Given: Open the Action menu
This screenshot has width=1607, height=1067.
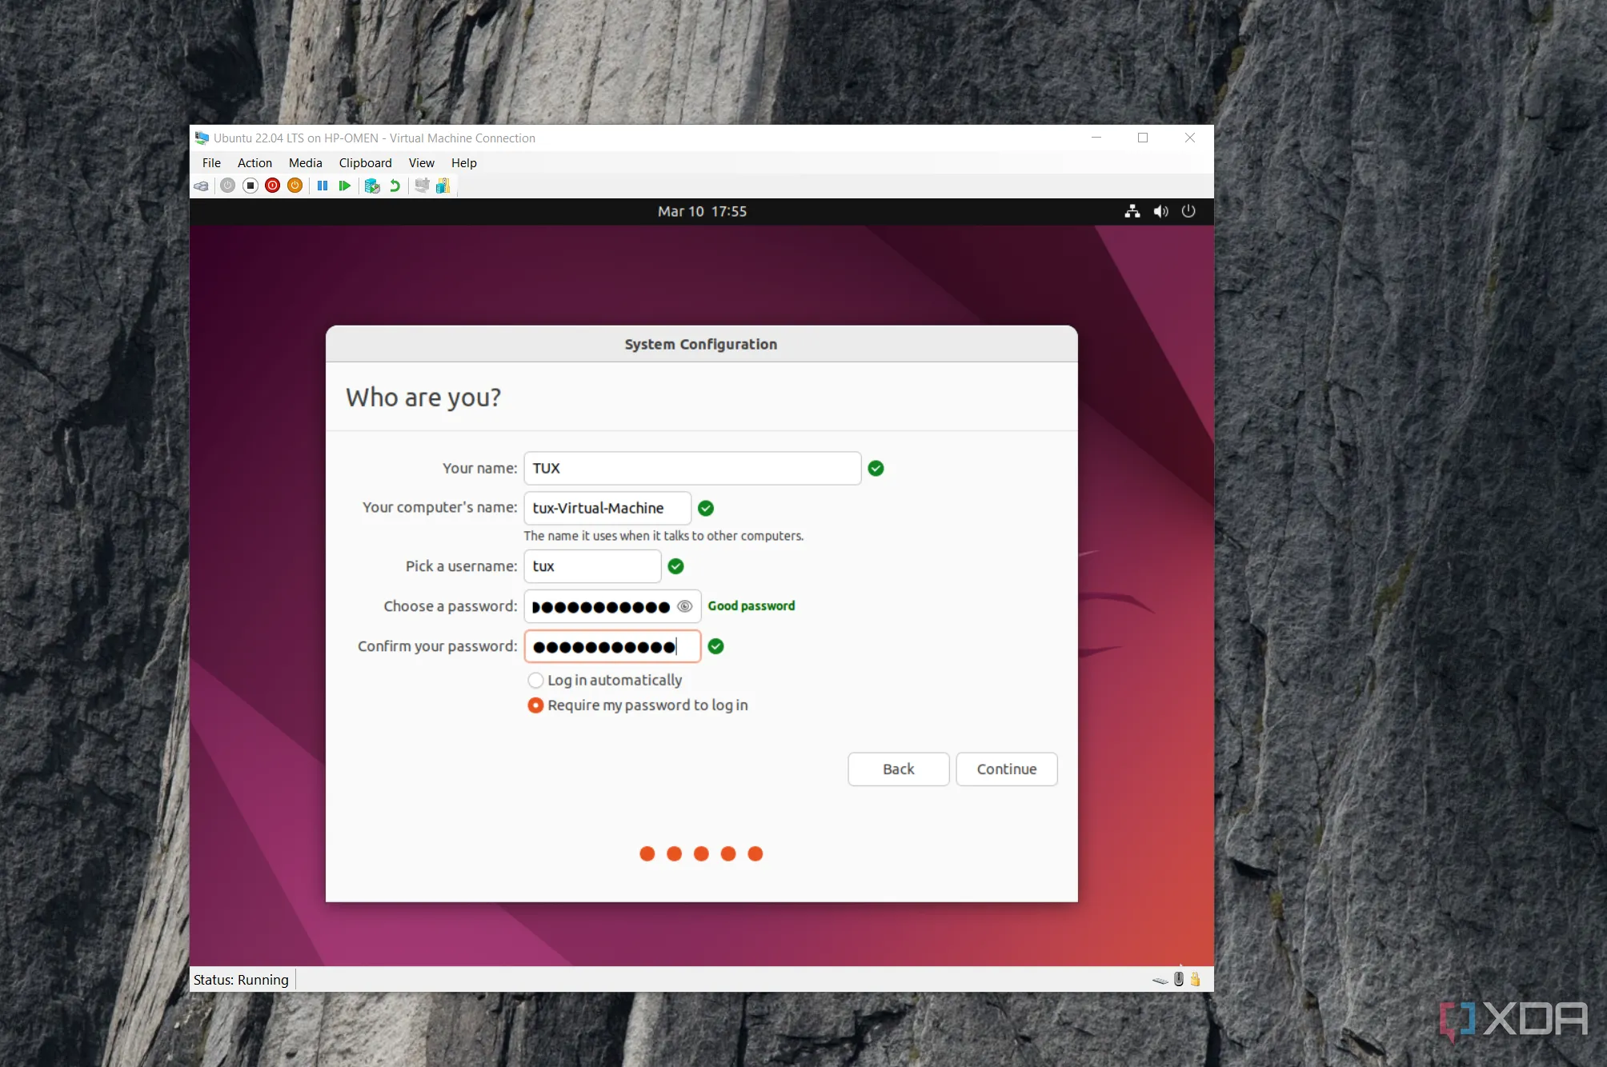Looking at the screenshot, I should point(254,162).
